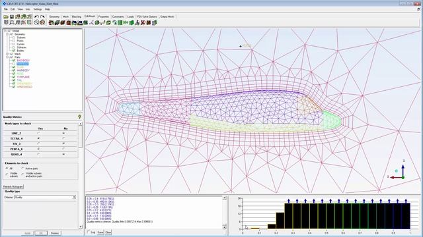Screen dimensions: 423x237
Task: Click the Split Mesh icon
Action: (97, 23)
